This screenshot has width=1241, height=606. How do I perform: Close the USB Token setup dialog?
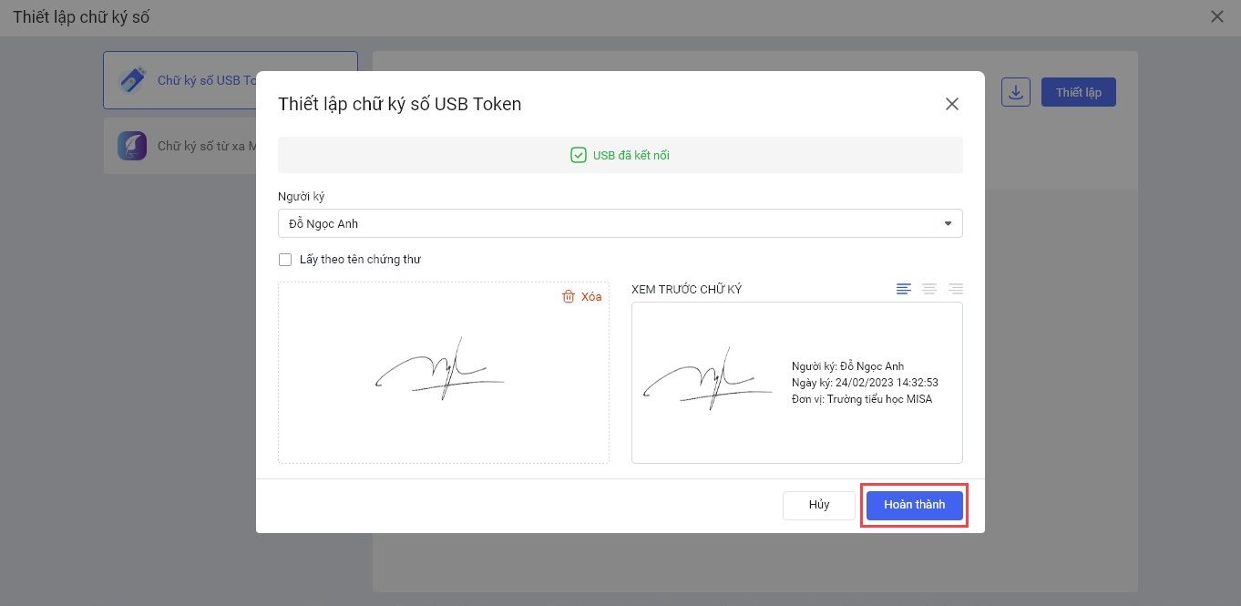tap(952, 104)
